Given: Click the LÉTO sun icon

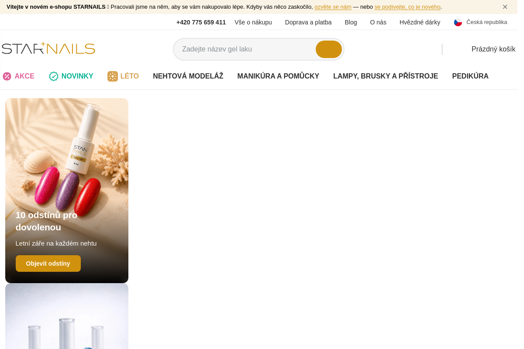Looking at the screenshot, I should tap(113, 76).
